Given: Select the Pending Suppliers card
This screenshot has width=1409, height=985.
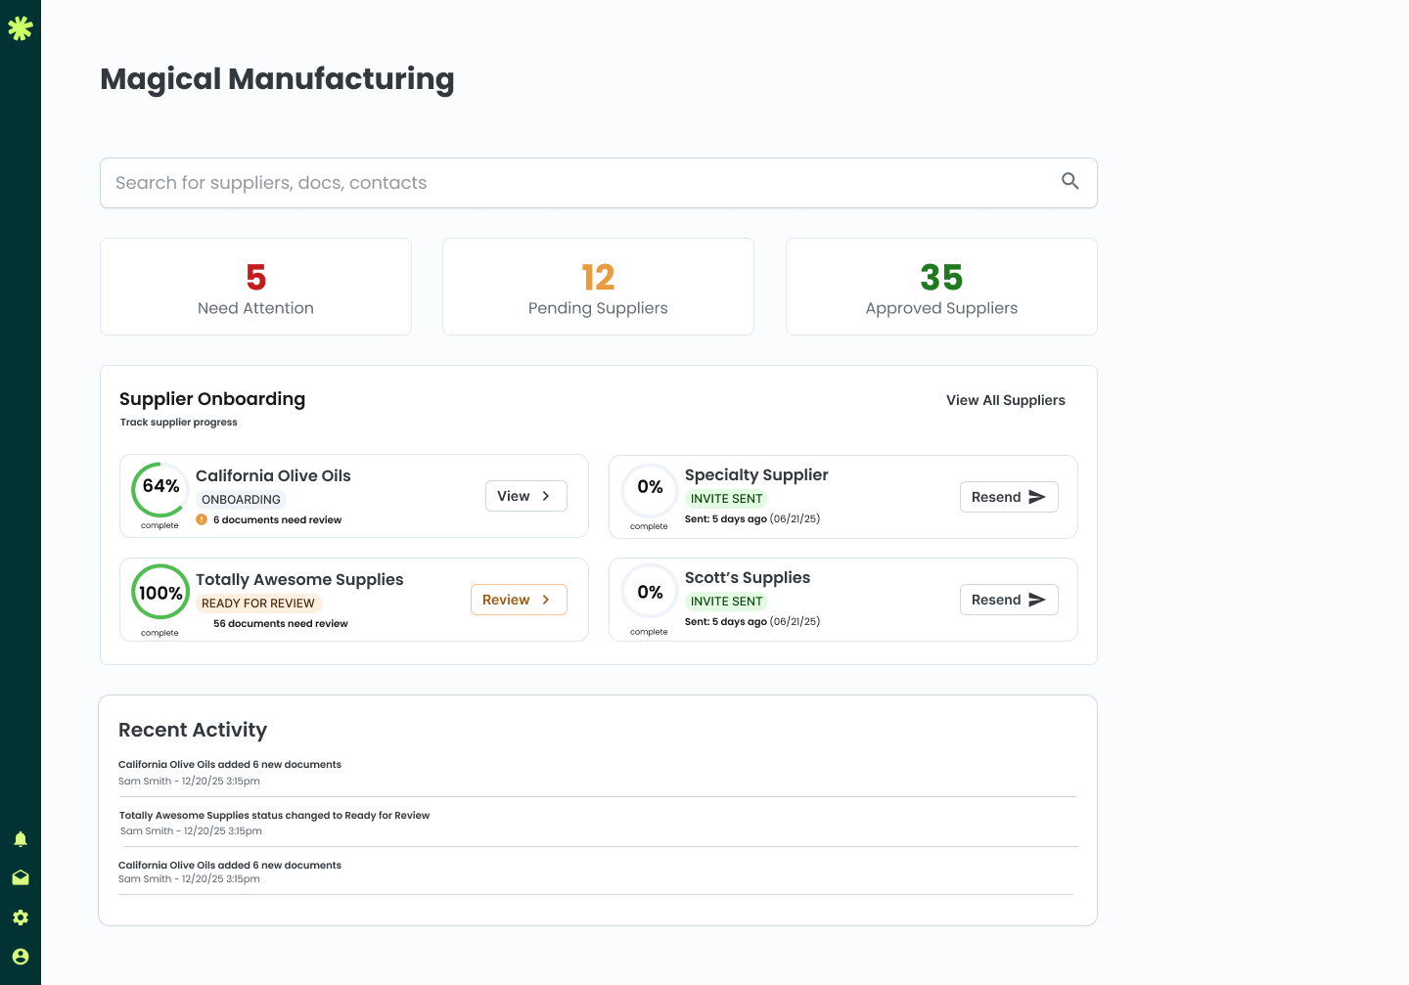Looking at the screenshot, I should pyautogui.click(x=598, y=287).
